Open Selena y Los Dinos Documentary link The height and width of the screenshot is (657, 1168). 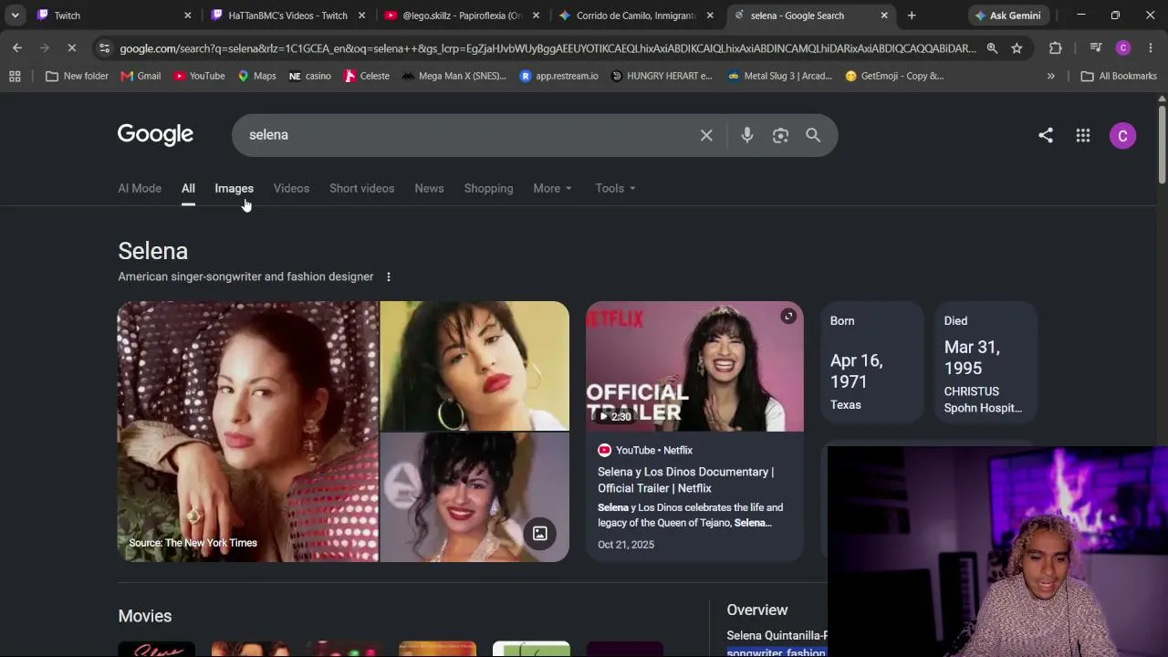click(685, 480)
